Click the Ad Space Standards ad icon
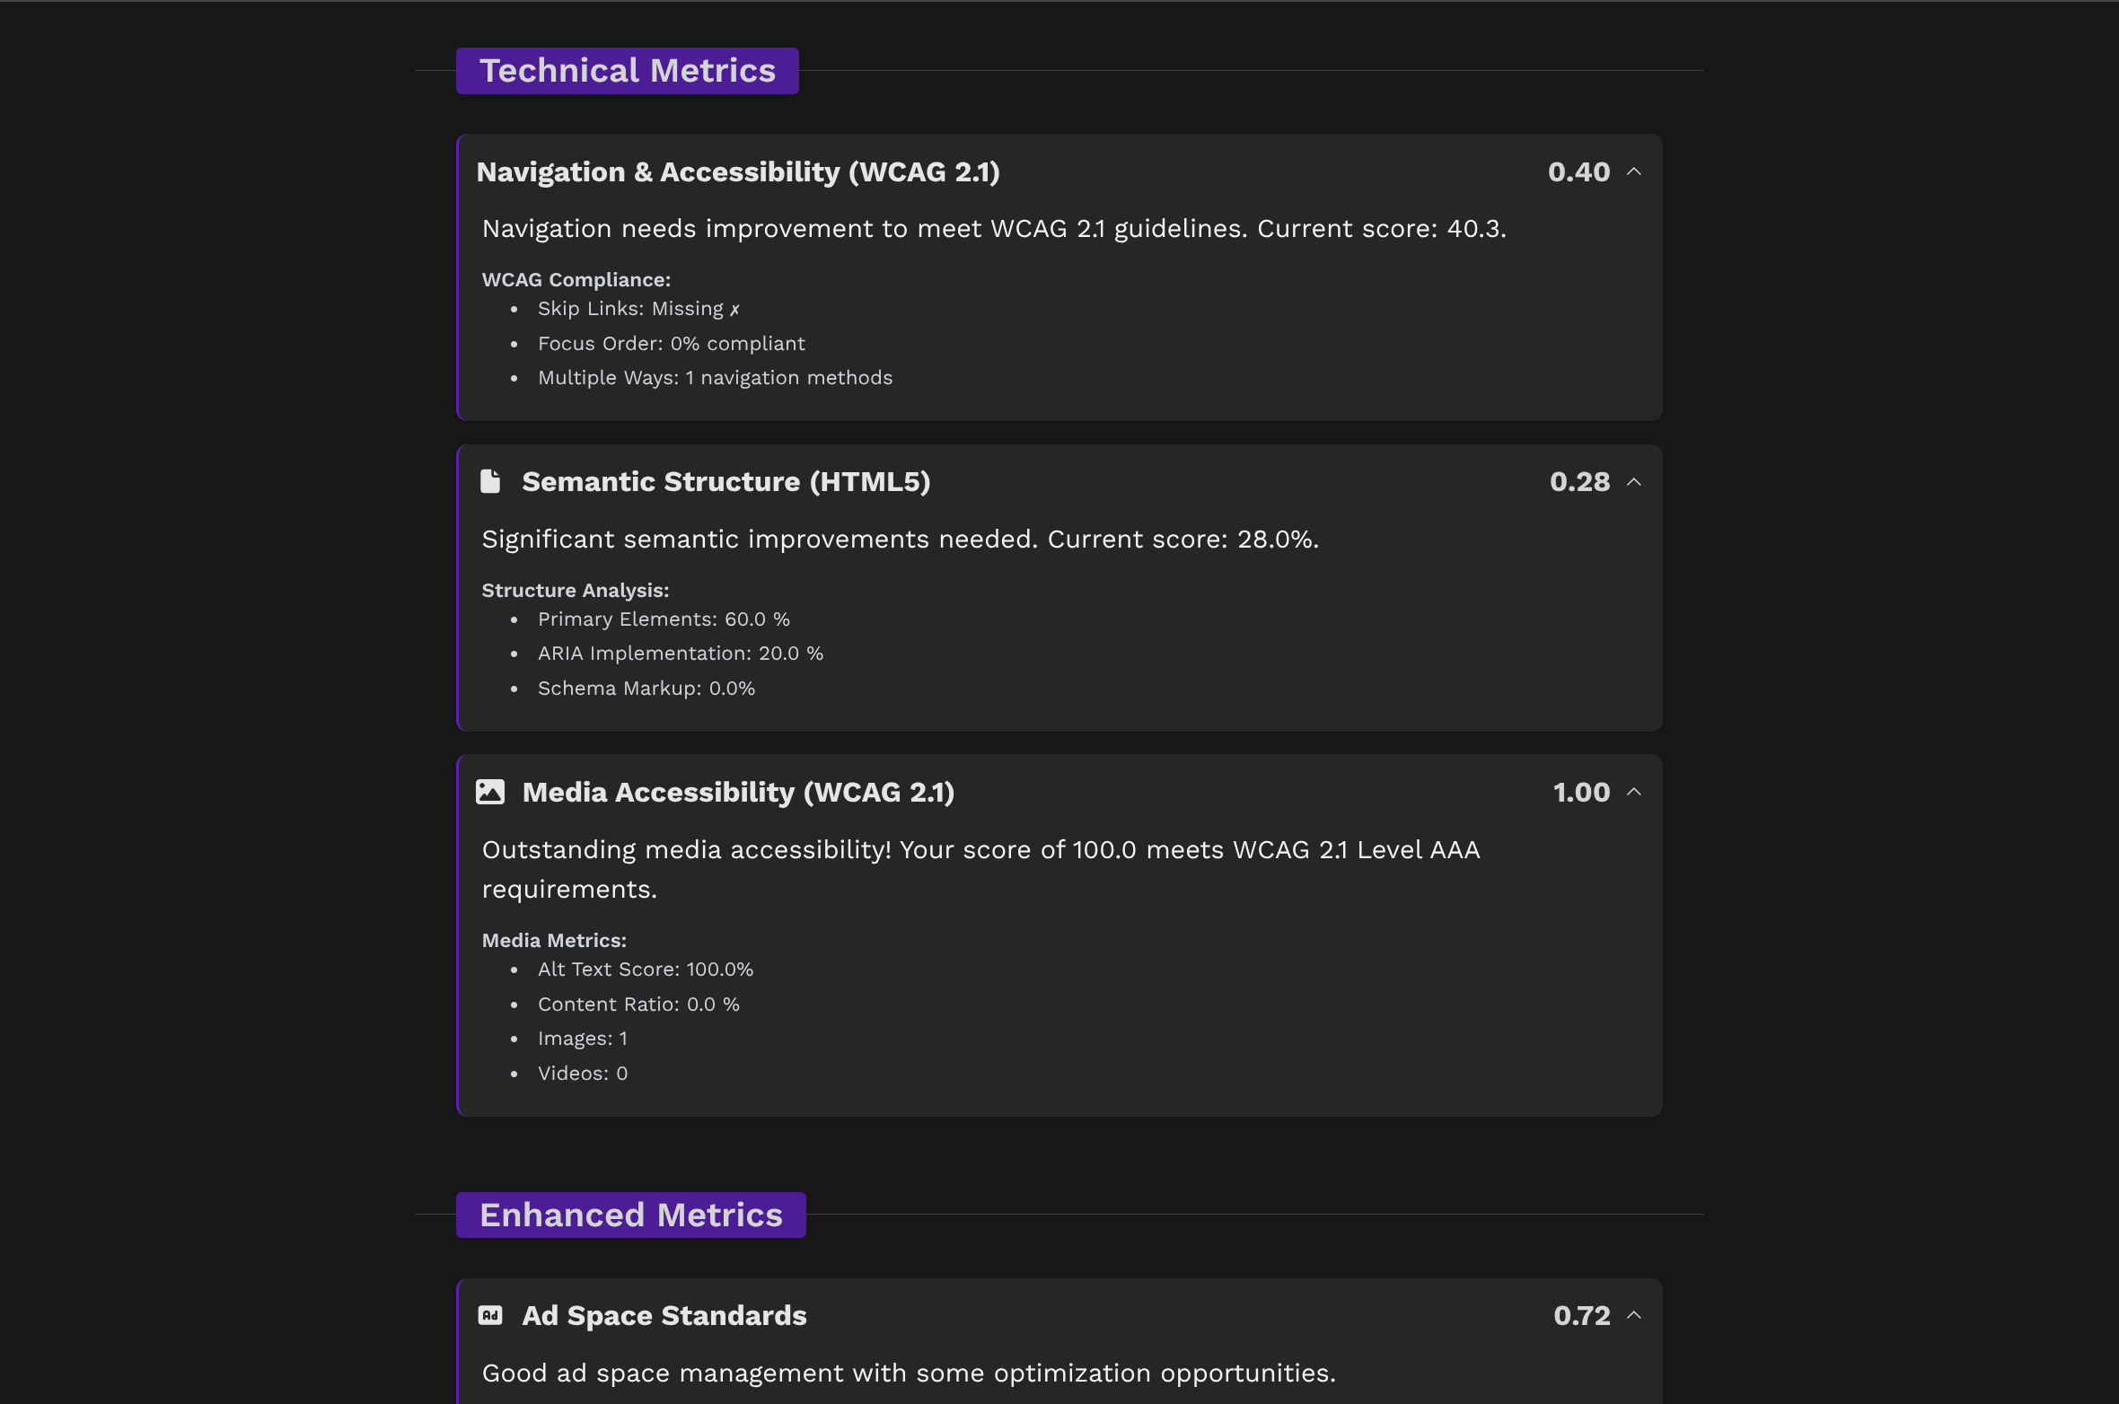 coord(490,1315)
